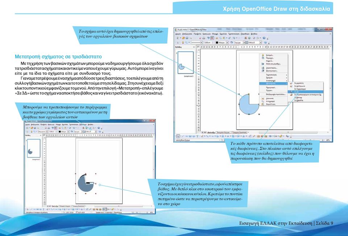Image resolution: width=348 pixels, height=236 pixels.
Task: Click Open folder icon in upper window
Action: tap(183, 38)
